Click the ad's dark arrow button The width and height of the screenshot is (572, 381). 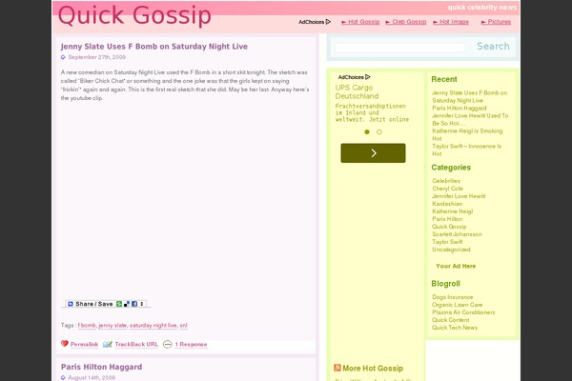click(373, 153)
